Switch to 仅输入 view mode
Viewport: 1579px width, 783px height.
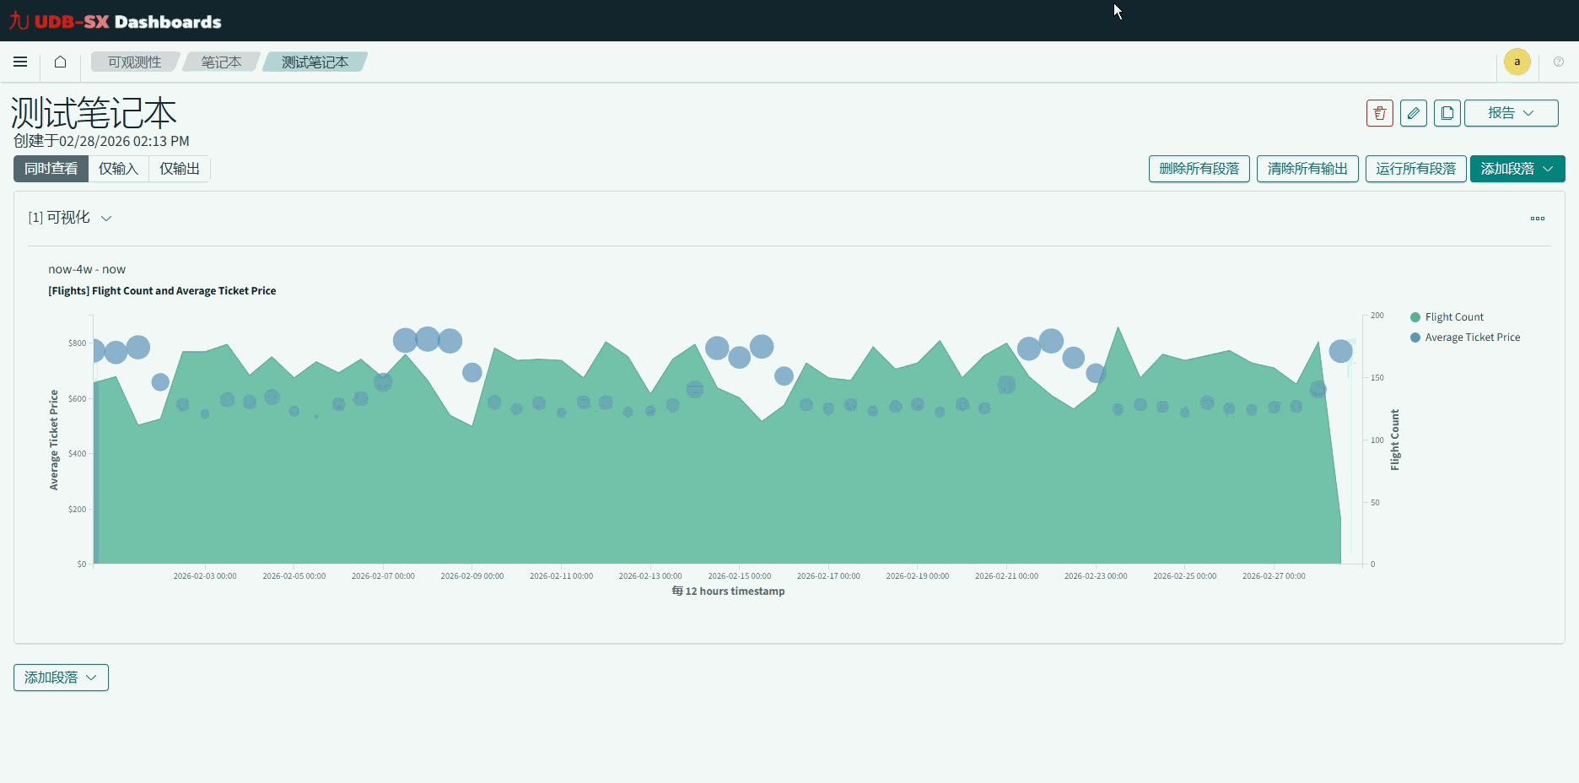118,169
